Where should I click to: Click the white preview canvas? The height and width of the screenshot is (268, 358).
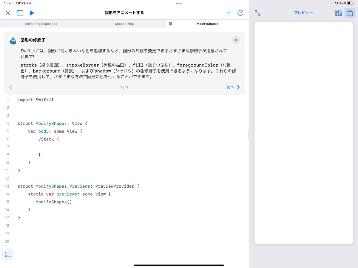pos(303,133)
